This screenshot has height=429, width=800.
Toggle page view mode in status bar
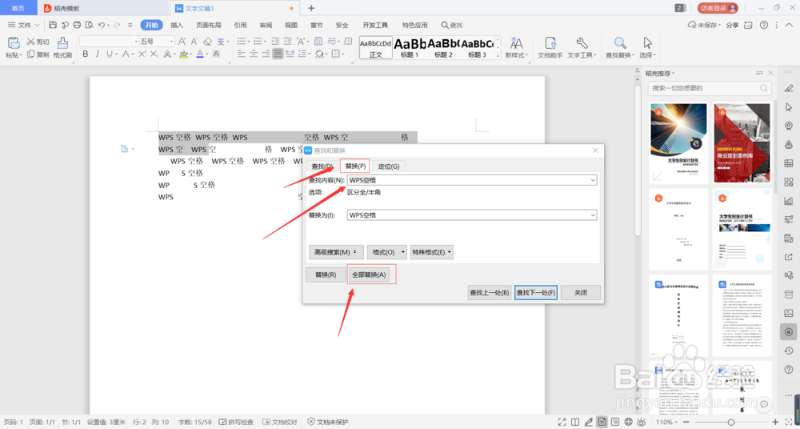pyautogui.click(x=602, y=422)
